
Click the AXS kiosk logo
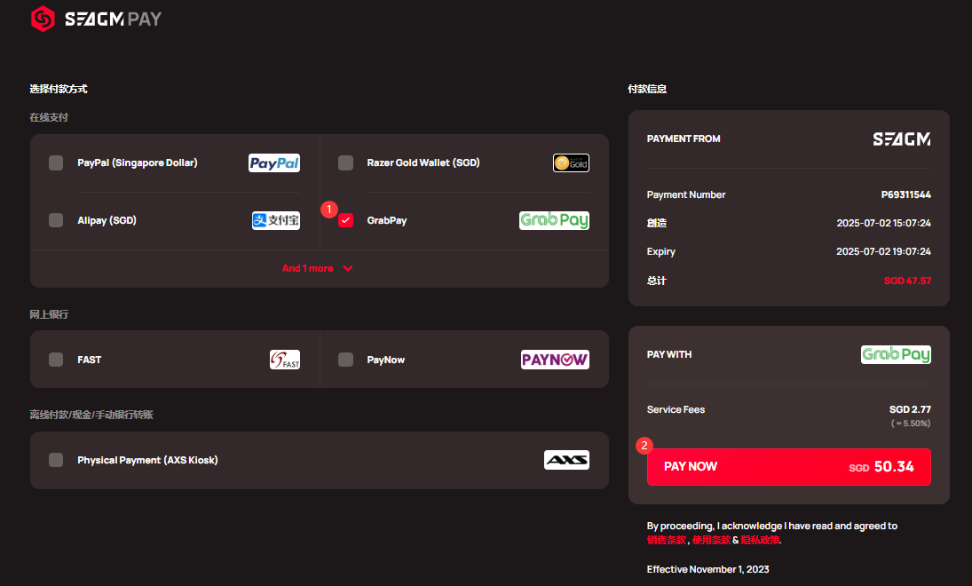point(566,460)
